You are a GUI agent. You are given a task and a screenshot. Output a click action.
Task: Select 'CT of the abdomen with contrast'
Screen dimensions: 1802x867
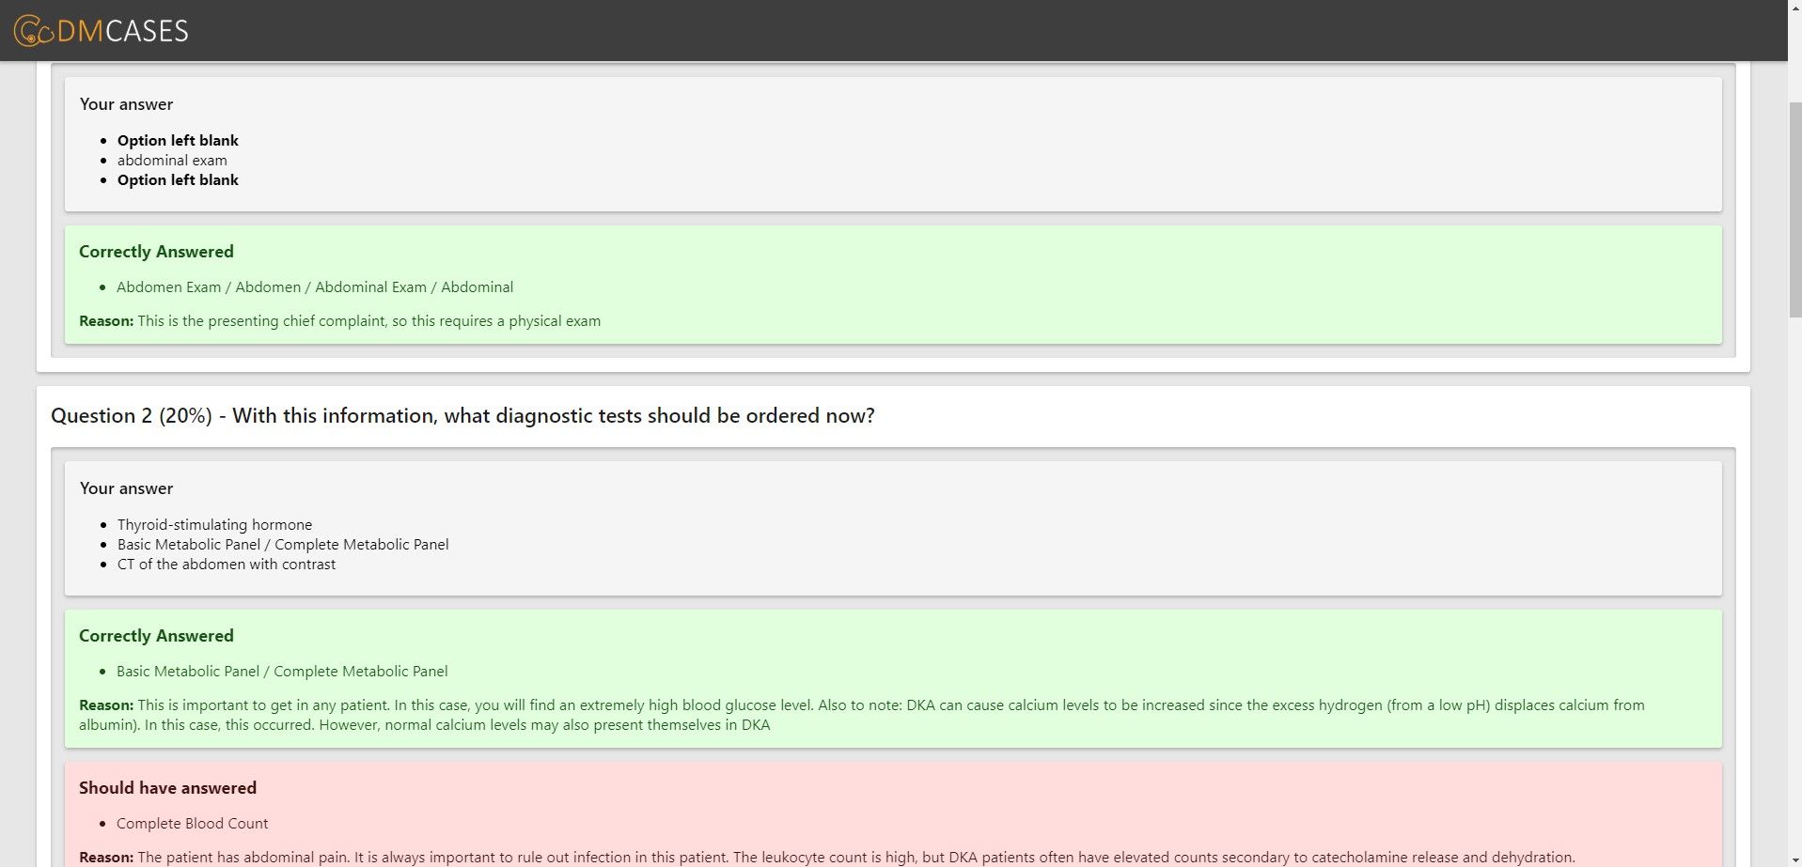coord(226,565)
